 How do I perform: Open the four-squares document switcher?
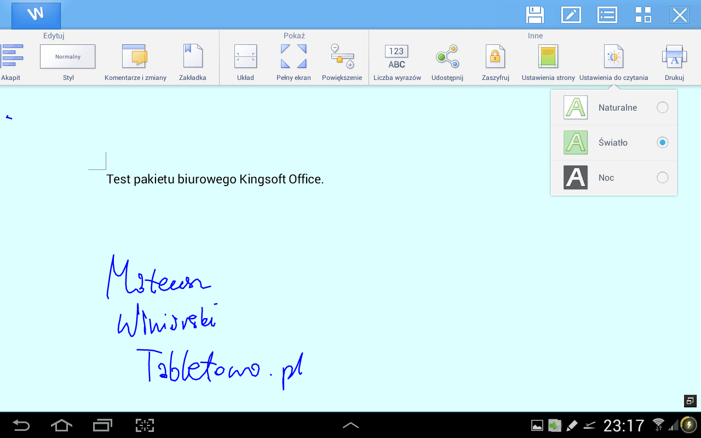pos(643,15)
